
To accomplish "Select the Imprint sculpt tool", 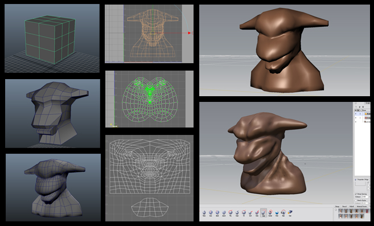I will [224, 212].
